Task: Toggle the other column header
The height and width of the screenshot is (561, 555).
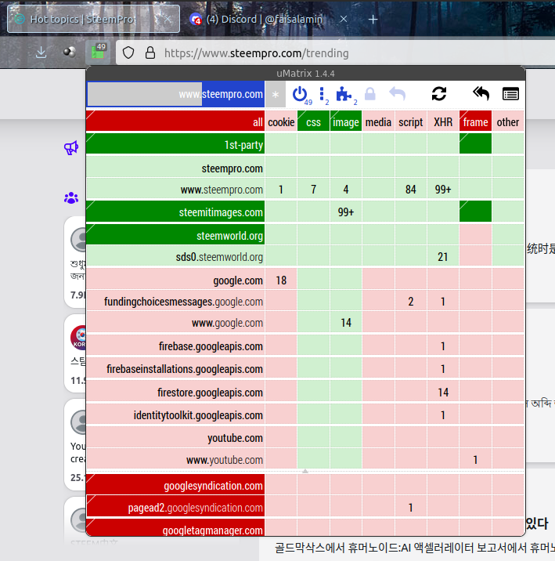Action: click(508, 121)
